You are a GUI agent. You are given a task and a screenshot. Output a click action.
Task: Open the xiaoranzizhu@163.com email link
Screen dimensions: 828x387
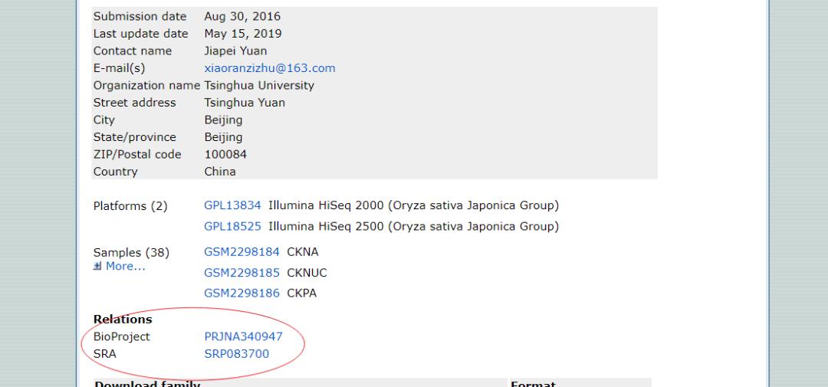pos(269,68)
